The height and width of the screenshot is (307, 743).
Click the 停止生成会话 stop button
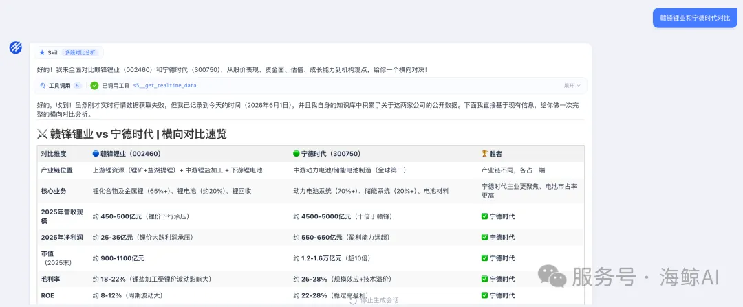(x=375, y=300)
